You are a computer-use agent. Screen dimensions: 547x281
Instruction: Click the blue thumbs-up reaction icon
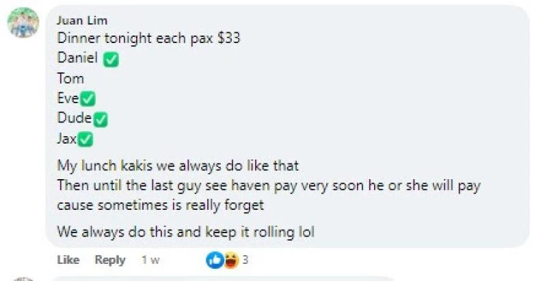(x=214, y=260)
